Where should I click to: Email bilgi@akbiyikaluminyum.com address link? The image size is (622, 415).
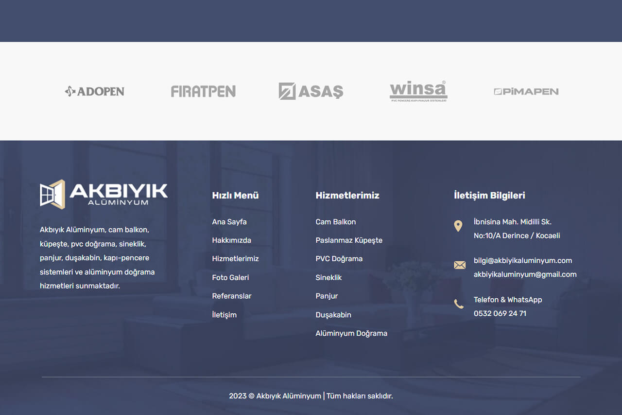(523, 261)
